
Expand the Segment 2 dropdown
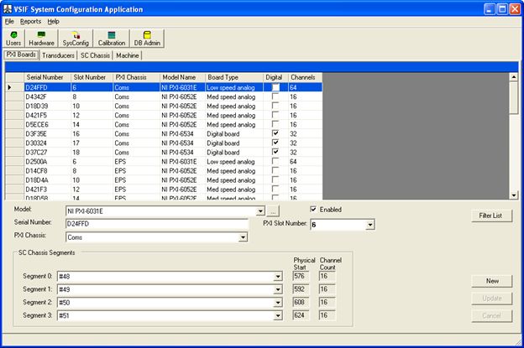[278, 302]
